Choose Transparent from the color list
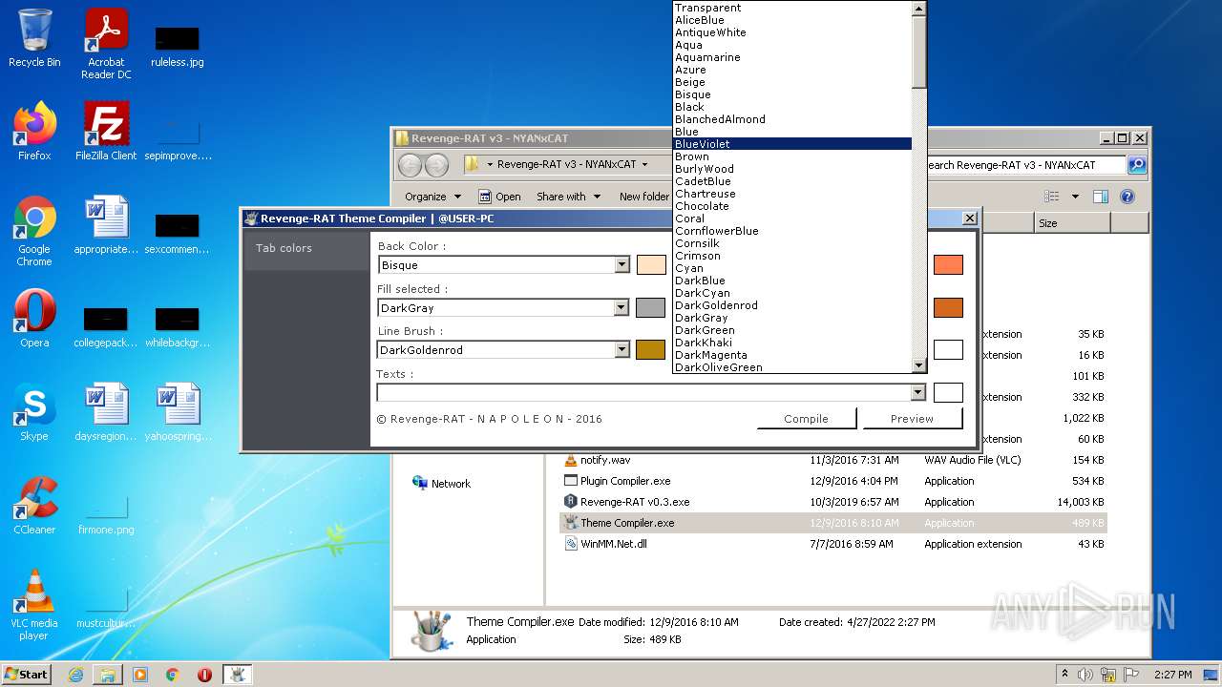Image resolution: width=1222 pixels, height=687 pixels. point(792,8)
